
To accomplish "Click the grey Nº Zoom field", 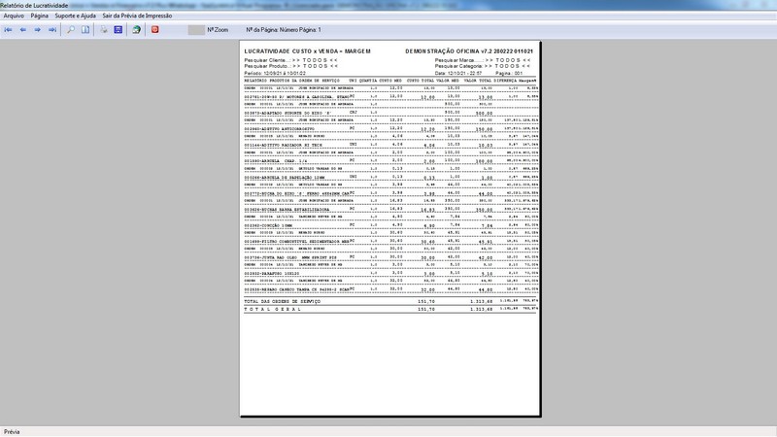I will 196,30.
